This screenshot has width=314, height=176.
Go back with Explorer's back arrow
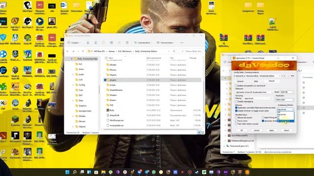tap(68, 51)
